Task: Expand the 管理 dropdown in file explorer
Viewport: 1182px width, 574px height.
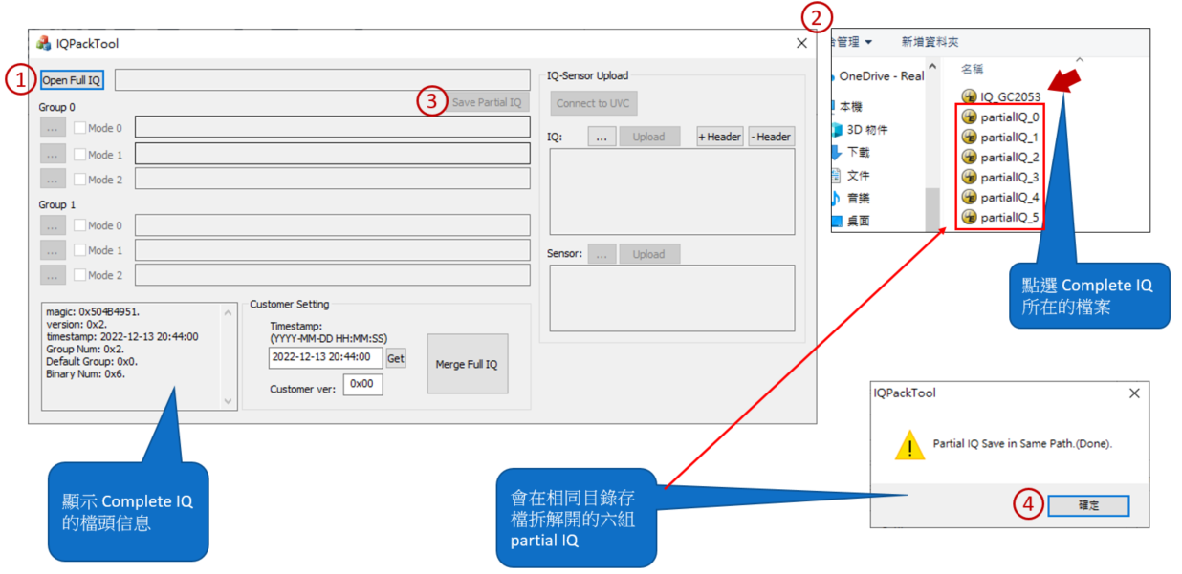Action: point(853,42)
